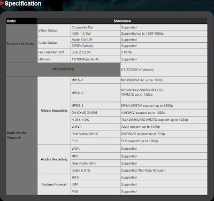The image size is (214, 201).
Task: Click the Audio Decoding category cell
Action: pos(54,159)
